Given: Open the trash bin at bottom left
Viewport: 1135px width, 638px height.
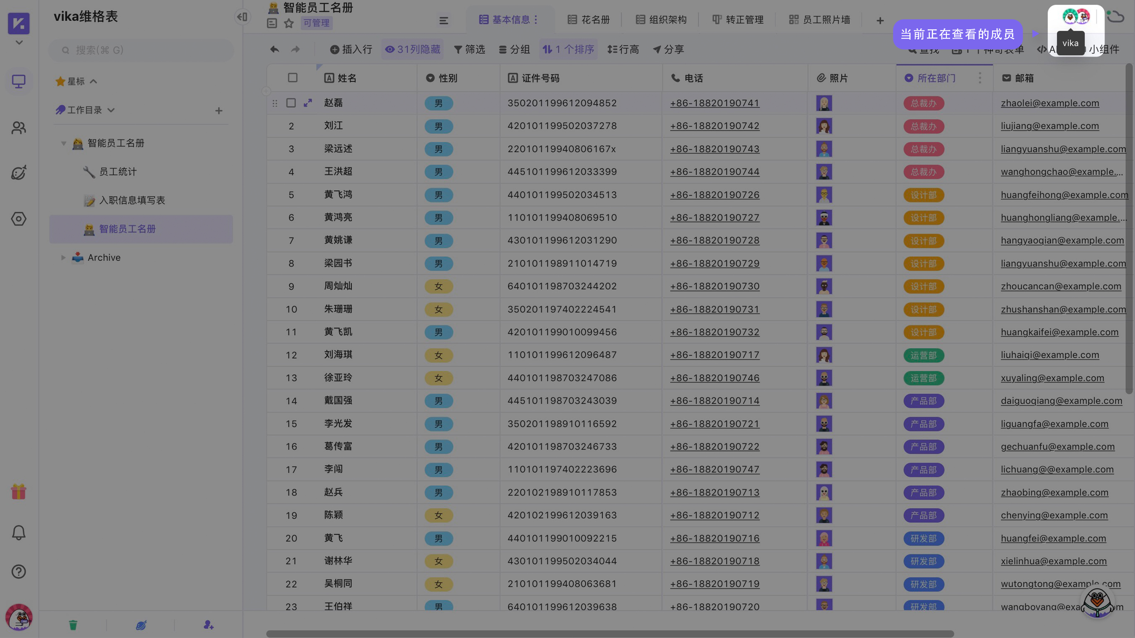Looking at the screenshot, I should point(73,625).
